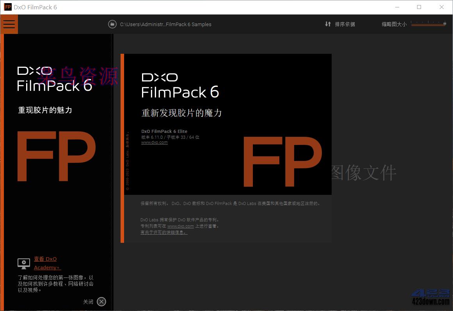Visit www.dxo.com from the version info

[x=154, y=142]
